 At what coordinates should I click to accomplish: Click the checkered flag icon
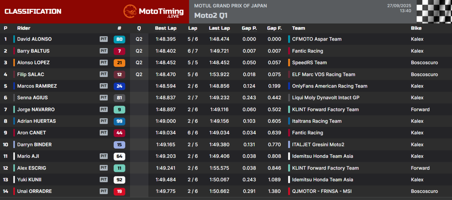434,11
